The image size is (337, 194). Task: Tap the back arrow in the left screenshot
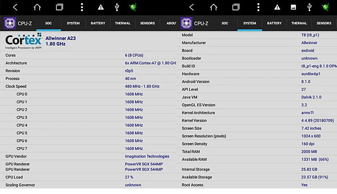pos(15,7)
